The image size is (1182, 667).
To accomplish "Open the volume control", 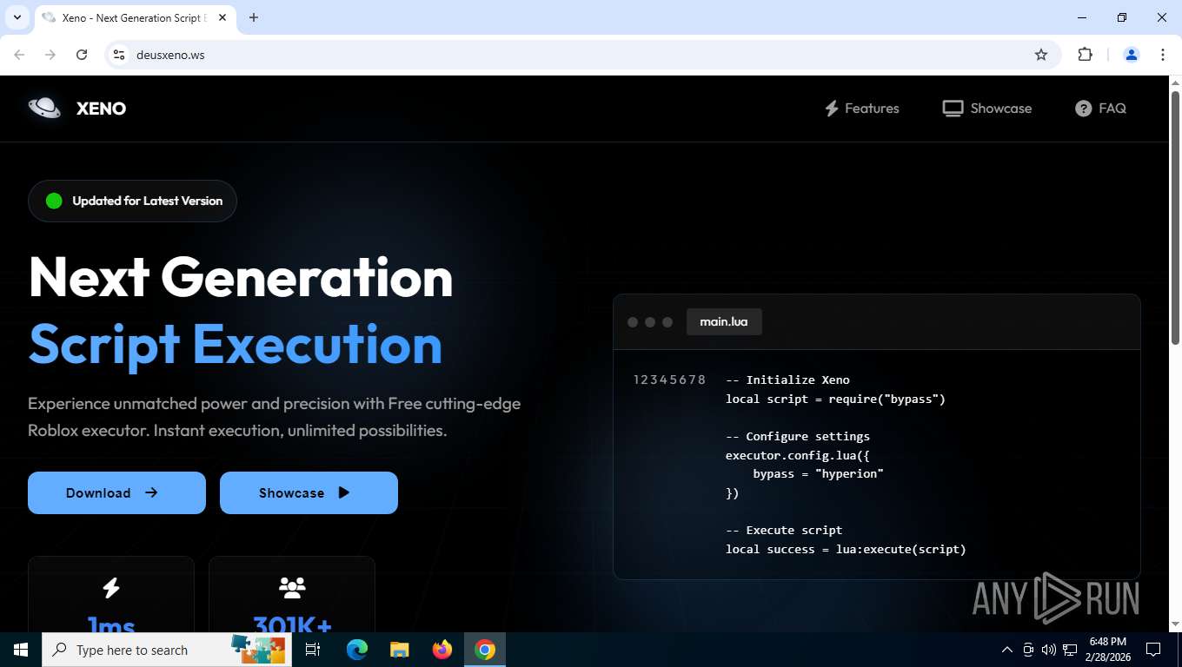I will 1049,650.
